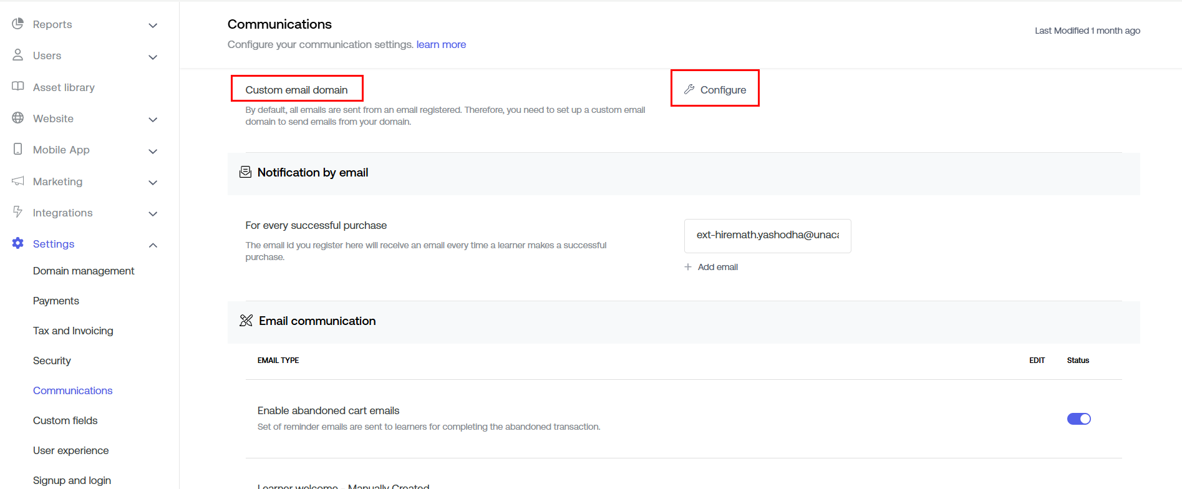Click the Asset library book icon
This screenshot has height=489, width=1182.
tap(18, 87)
